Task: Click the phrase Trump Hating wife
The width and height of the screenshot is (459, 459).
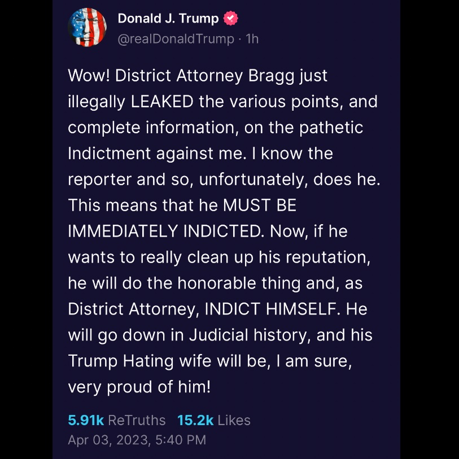Action: point(139,361)
